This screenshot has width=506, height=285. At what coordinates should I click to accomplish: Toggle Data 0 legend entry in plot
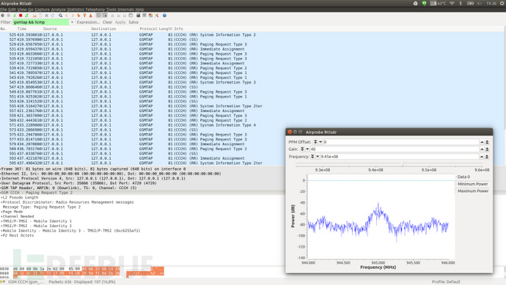click(x=463, y=177)
